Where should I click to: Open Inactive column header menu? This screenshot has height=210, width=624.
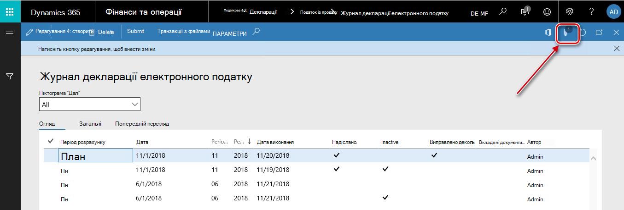tap(390, 142)
